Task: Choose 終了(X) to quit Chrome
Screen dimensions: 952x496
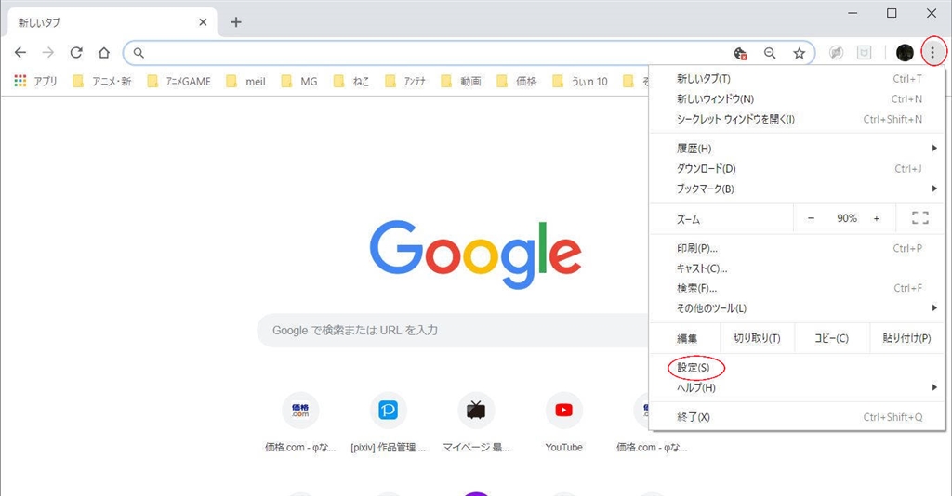Action: click(797, 417)
